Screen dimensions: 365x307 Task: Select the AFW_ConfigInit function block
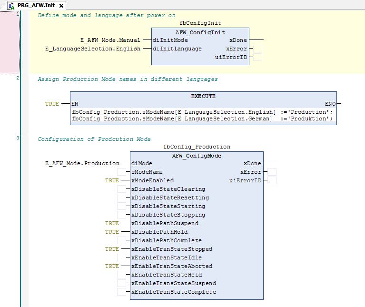[200, 32]
